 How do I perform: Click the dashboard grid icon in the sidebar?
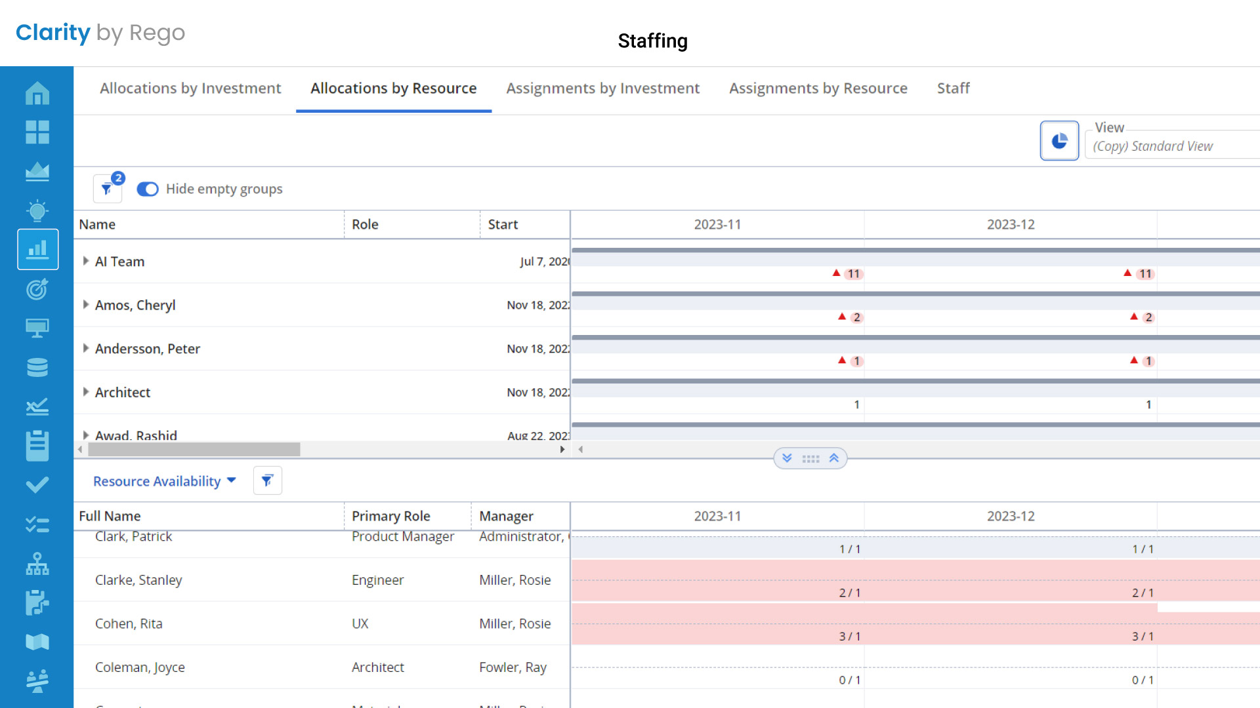37,132
